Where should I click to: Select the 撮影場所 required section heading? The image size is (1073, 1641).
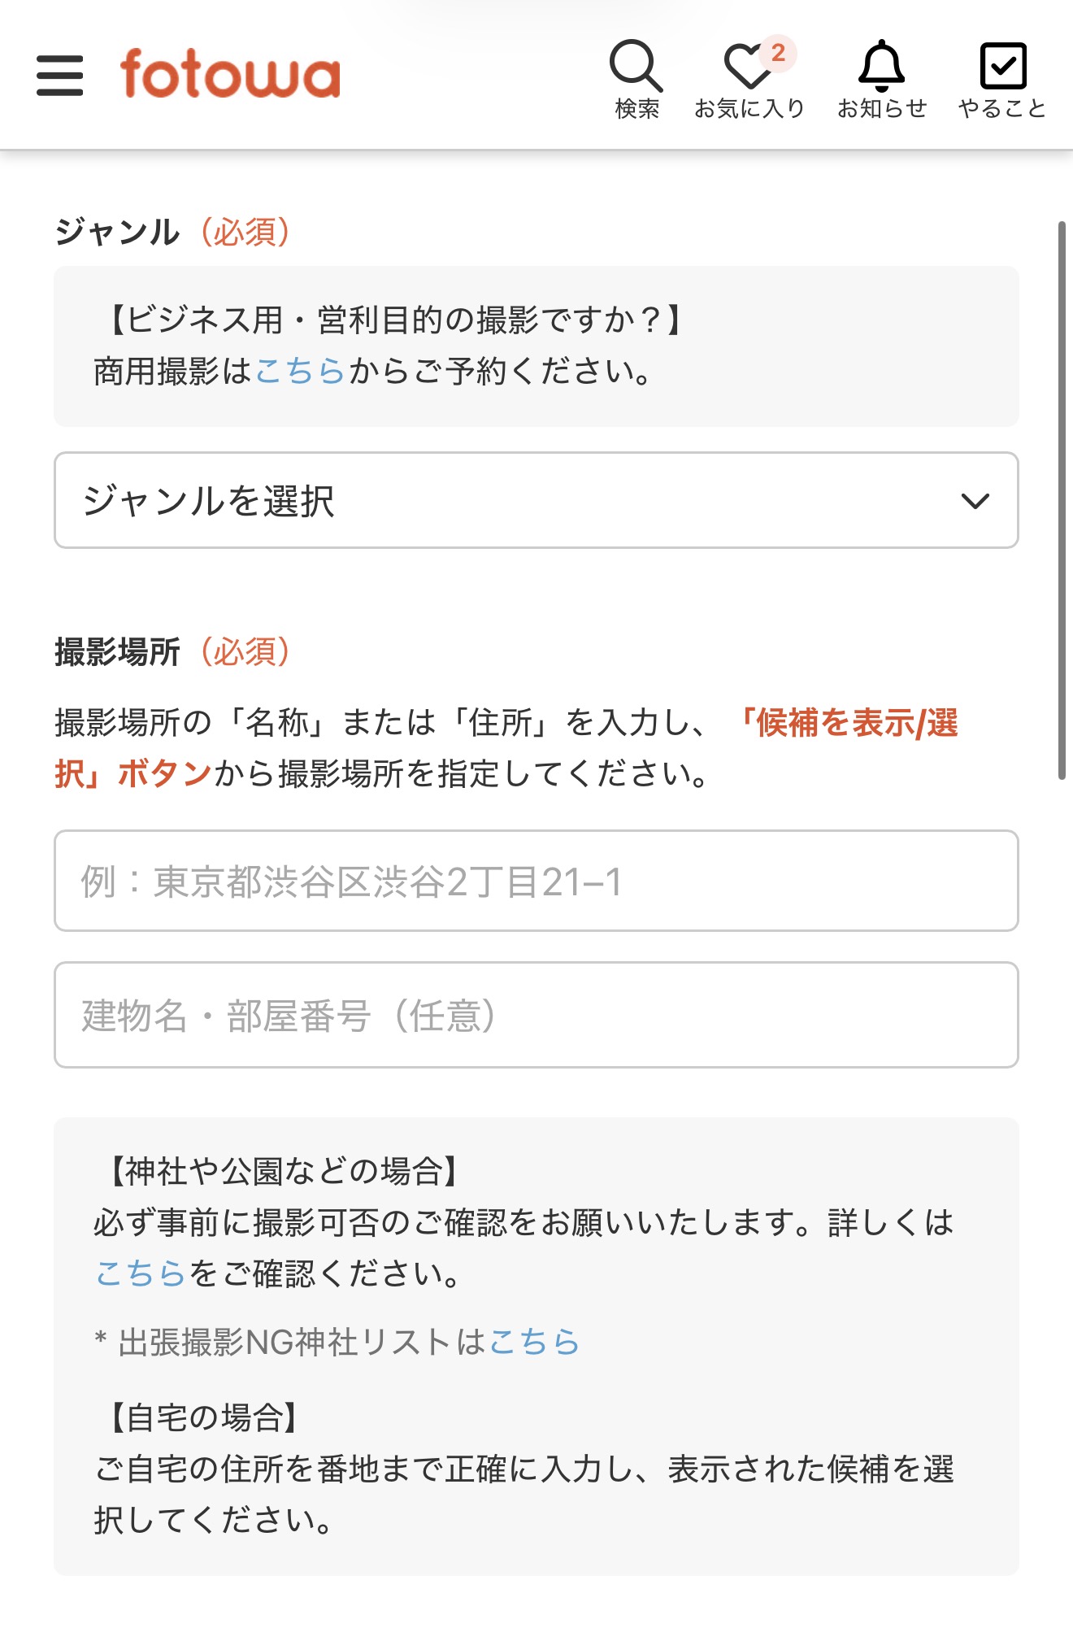[x=119, y=651]
